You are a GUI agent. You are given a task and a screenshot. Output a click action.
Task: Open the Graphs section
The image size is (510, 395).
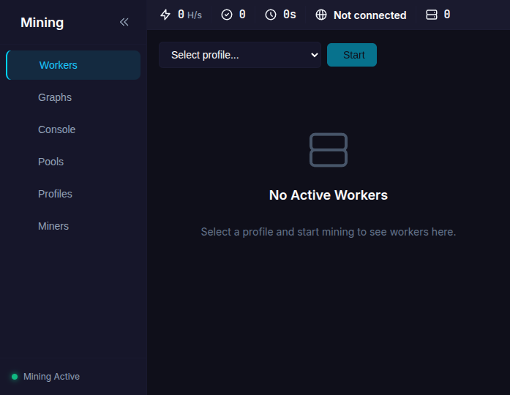tap(55, 97)
